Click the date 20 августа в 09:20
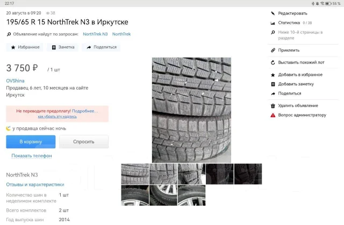 click(24, 13)
